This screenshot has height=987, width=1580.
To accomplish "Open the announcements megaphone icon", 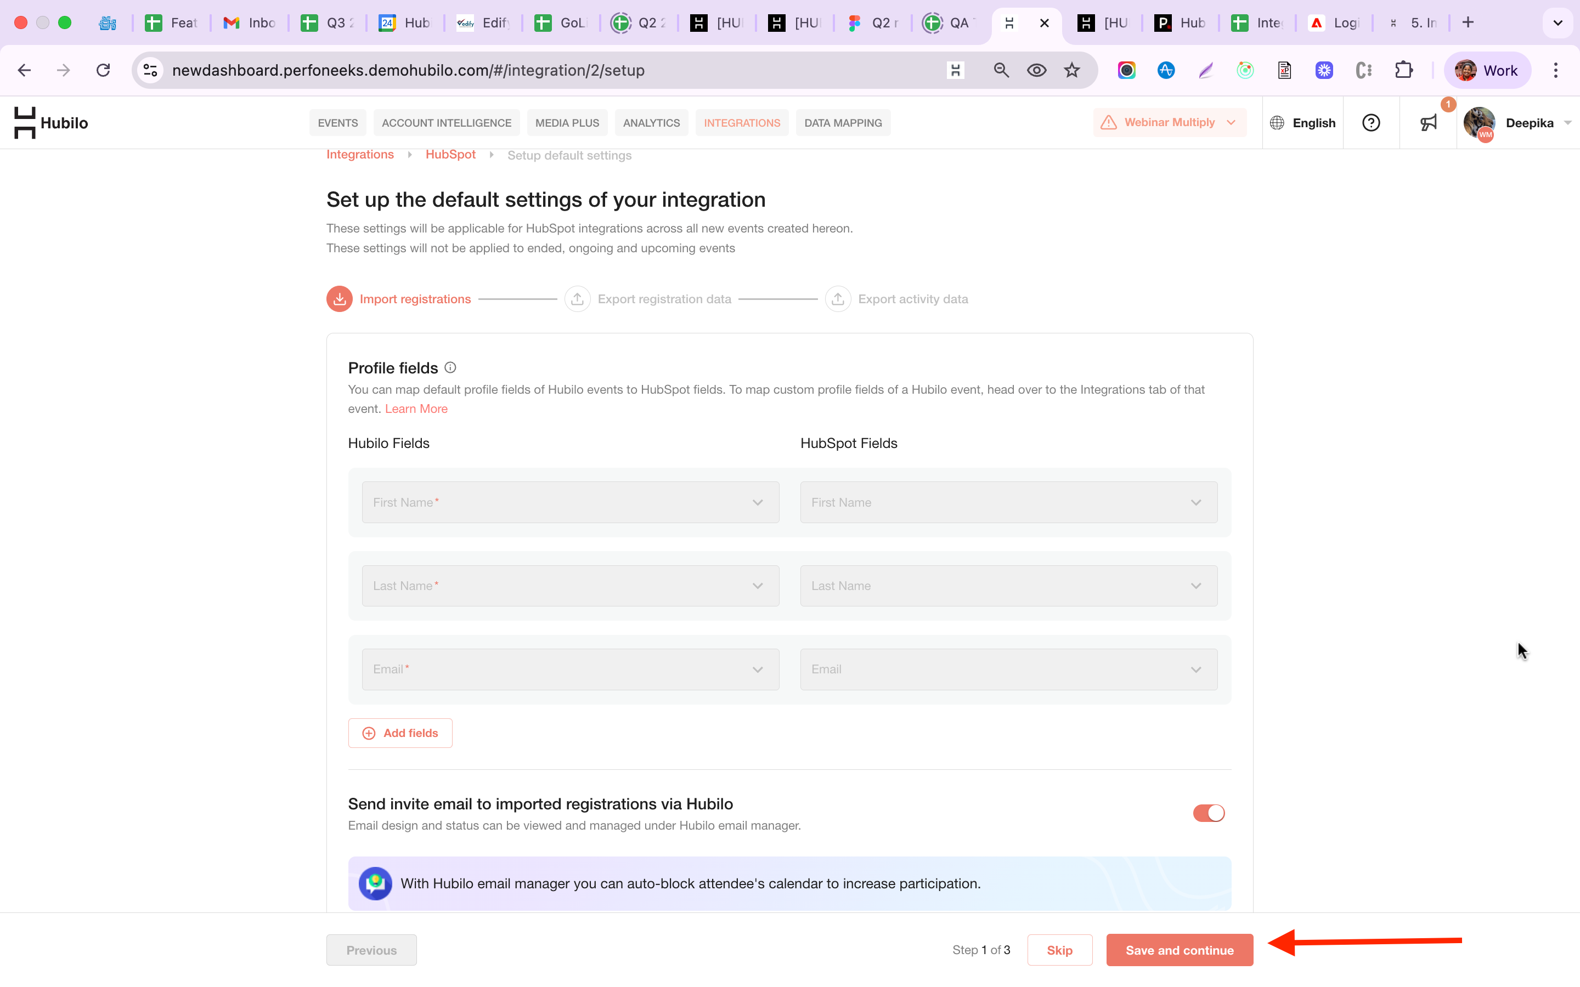I will point(1429,123).
